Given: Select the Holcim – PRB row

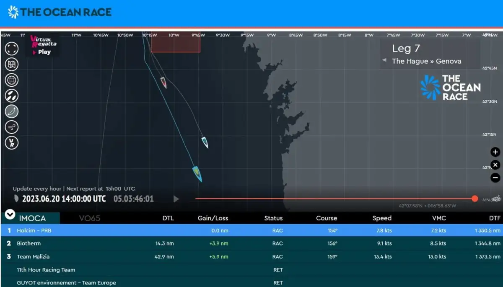Looking at the screenshot, I should coord(251,230).
